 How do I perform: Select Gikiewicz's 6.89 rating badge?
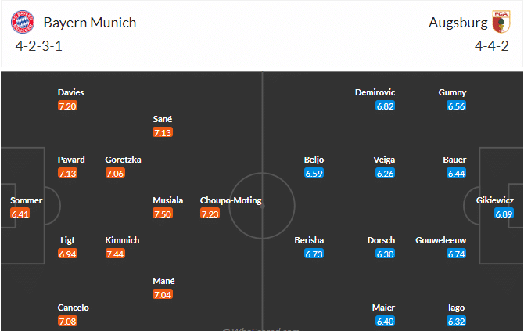click(504, 214)
